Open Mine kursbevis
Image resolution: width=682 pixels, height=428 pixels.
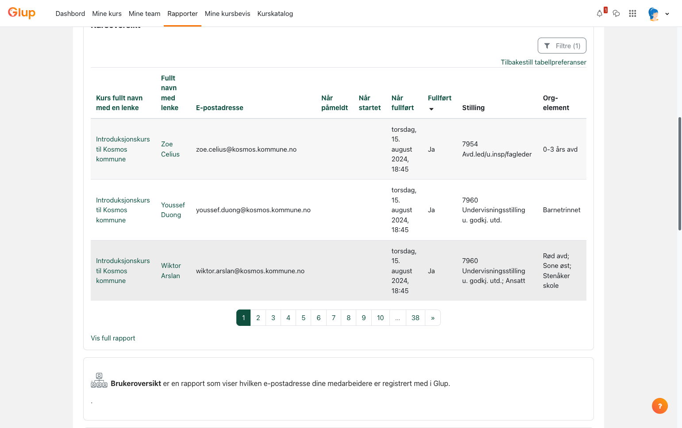227,14
